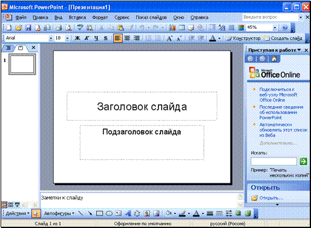Open the Arial font name dropdown
311x228 pixels.
[x=51, y=38]
